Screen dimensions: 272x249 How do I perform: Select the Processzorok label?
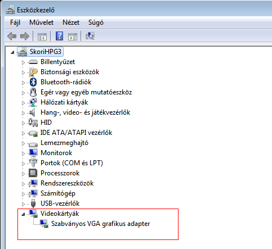pyautogui.click(x=60, y=173)
